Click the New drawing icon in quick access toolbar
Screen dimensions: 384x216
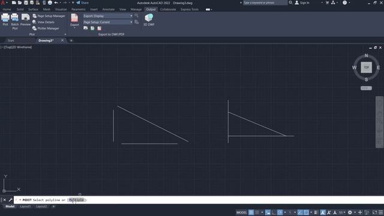coord(14,2)
